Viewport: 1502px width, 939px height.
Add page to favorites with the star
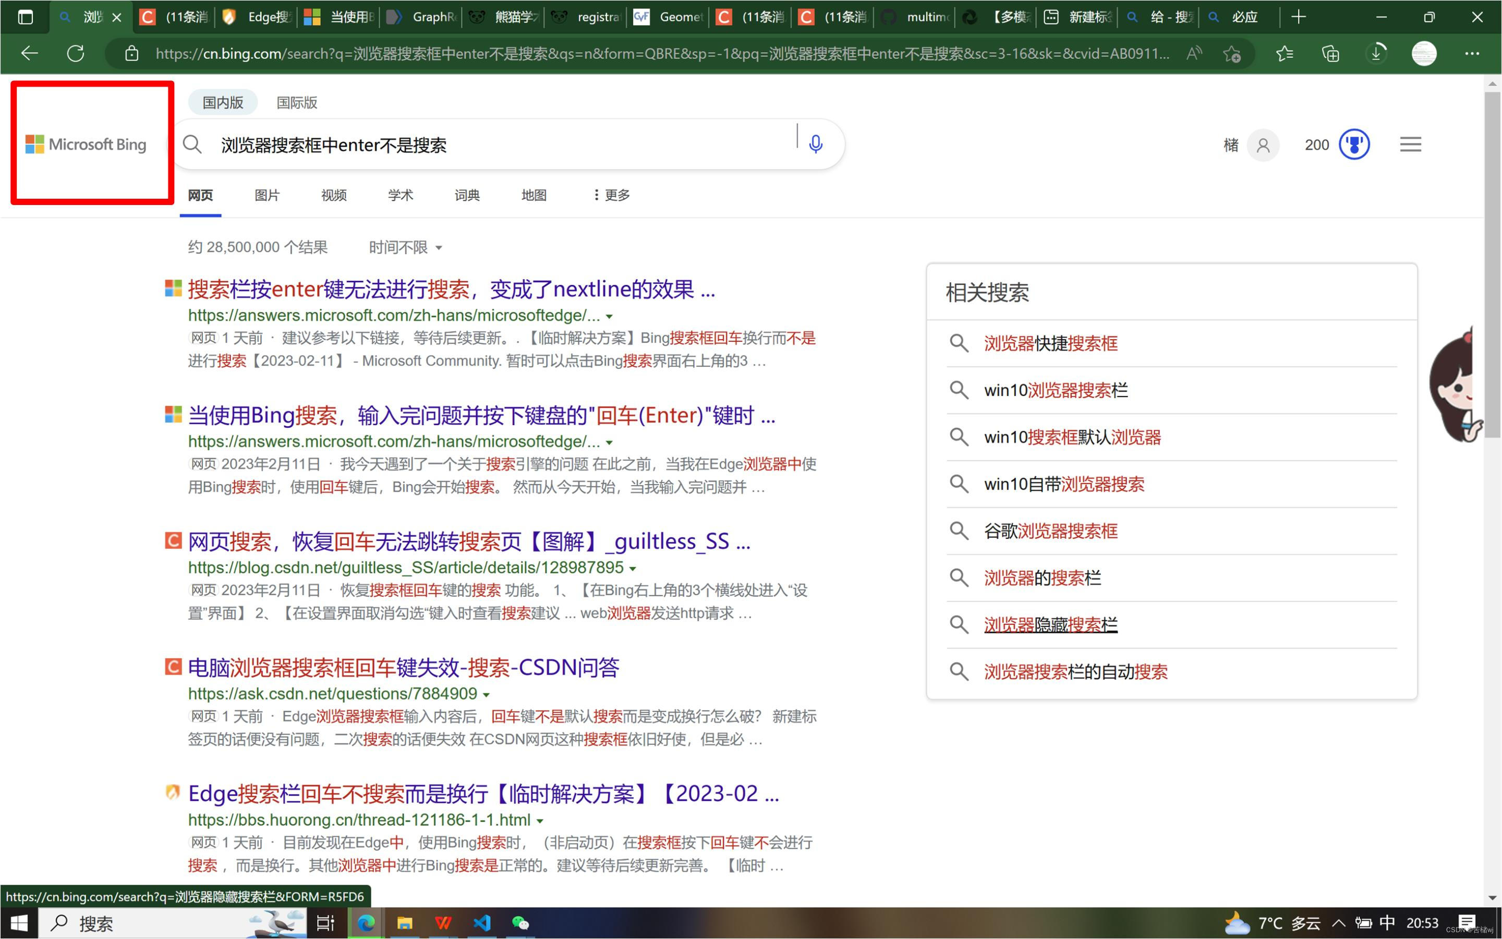tap(1231, 53)
